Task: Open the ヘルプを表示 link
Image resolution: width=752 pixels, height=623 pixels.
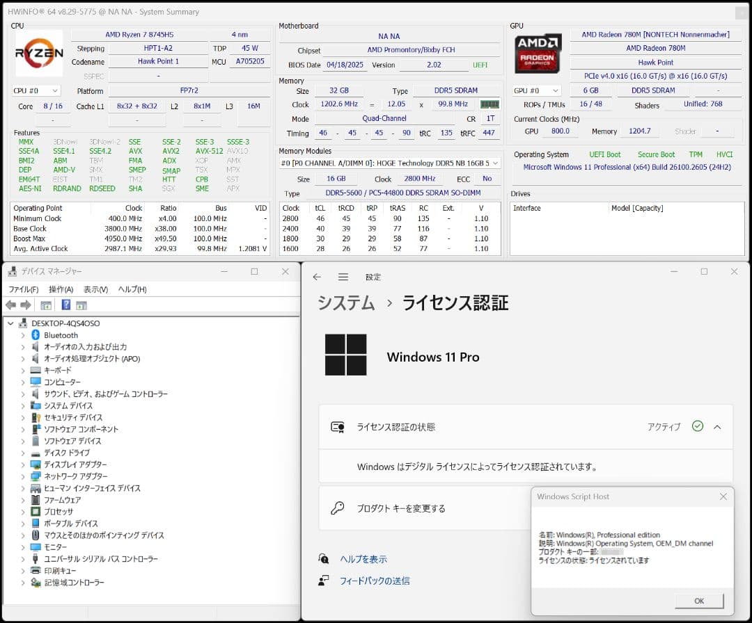Action: click(x=363, y=559)
